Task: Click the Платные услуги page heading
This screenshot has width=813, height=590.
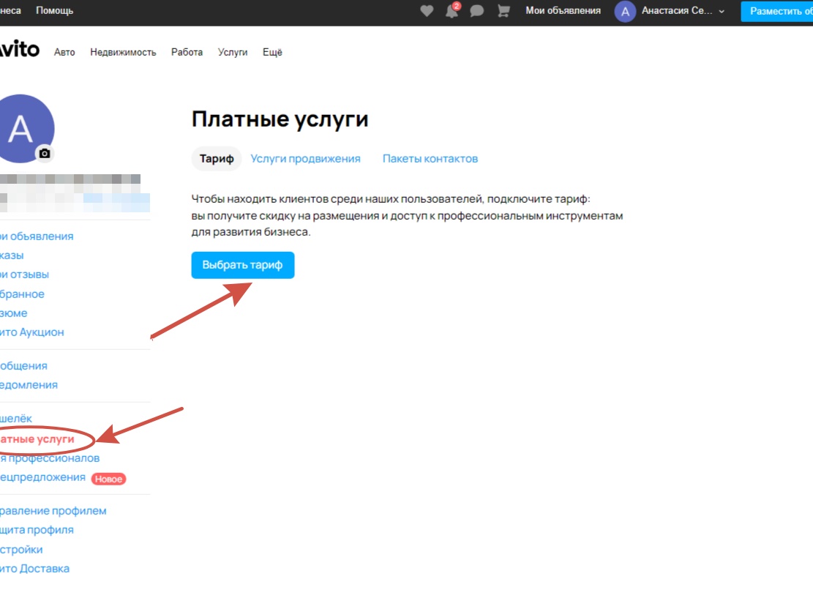Action: pyautogui.click(x=280, y=119)
